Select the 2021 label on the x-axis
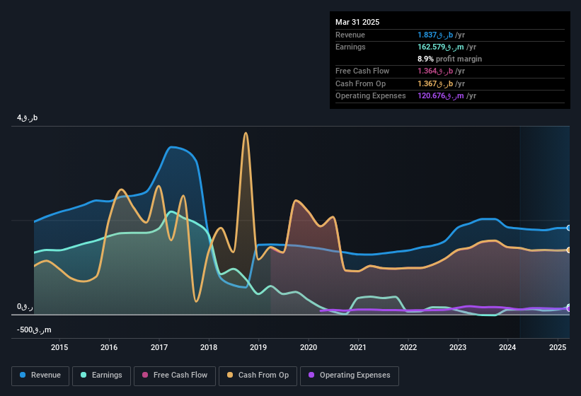 pyautogui.click(x=358, y=347)
